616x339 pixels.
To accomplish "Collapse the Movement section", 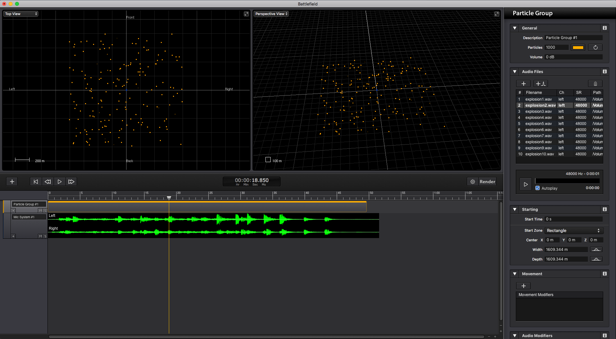I will (x=515, y=274).
